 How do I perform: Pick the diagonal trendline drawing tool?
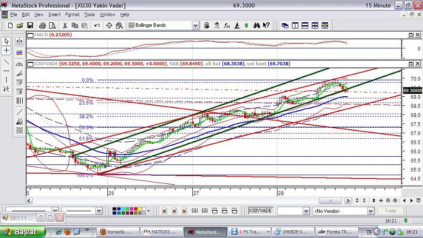tap(6, 62)
